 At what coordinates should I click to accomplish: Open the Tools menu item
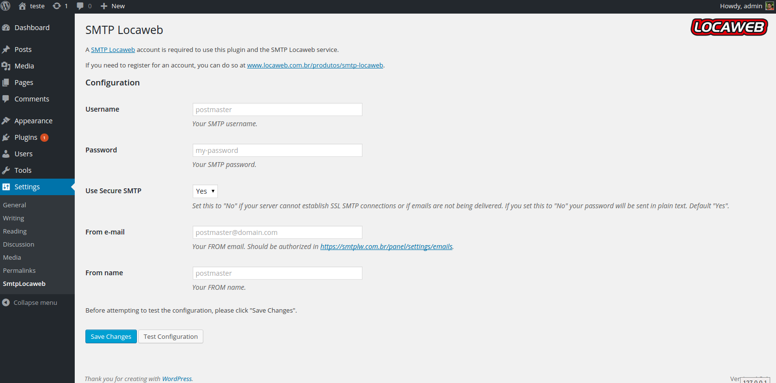point(37,170)
